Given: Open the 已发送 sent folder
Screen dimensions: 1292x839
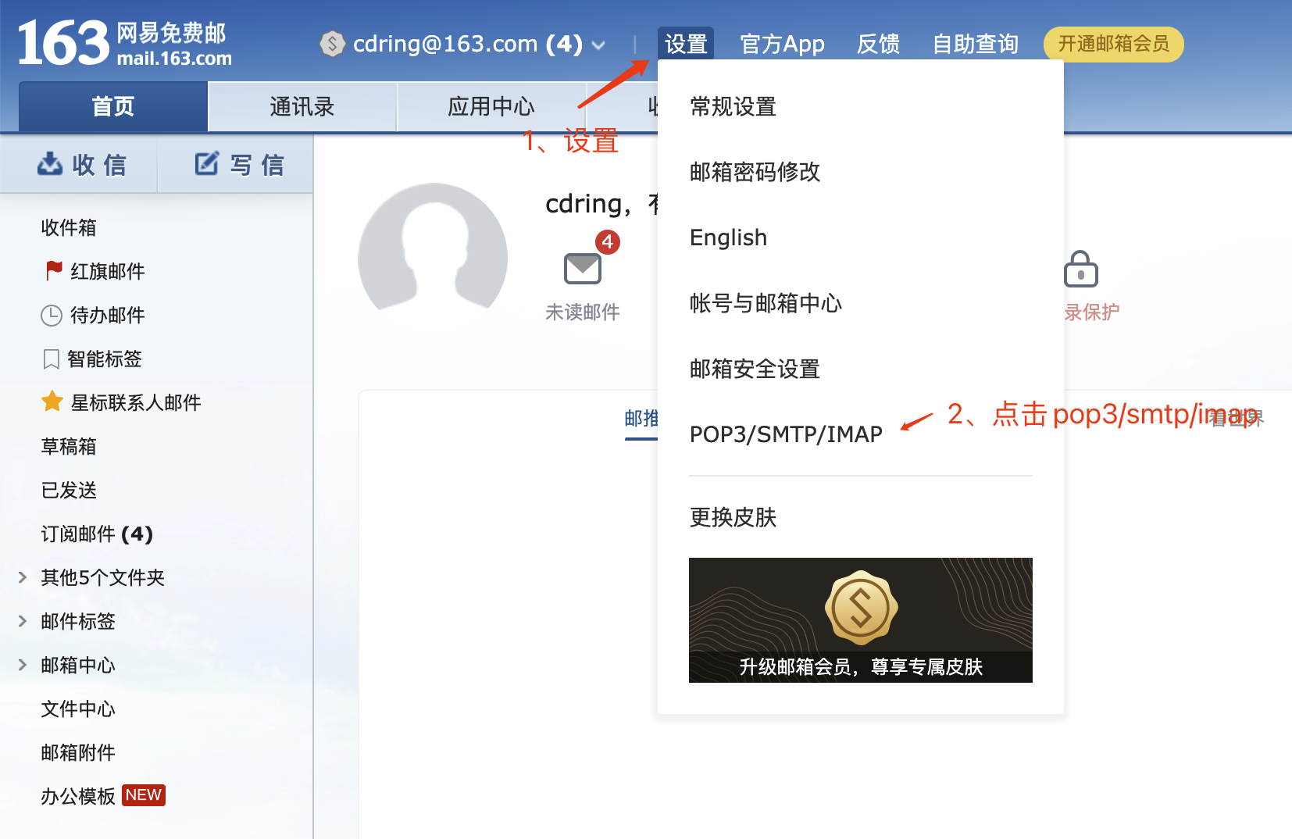Looking at the screenshot, I should (69, 490).
